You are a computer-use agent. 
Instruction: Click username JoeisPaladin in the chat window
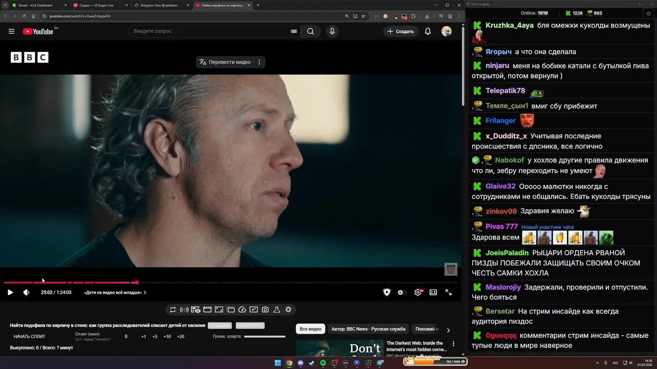pyautogui.click(x=507, y=253)
